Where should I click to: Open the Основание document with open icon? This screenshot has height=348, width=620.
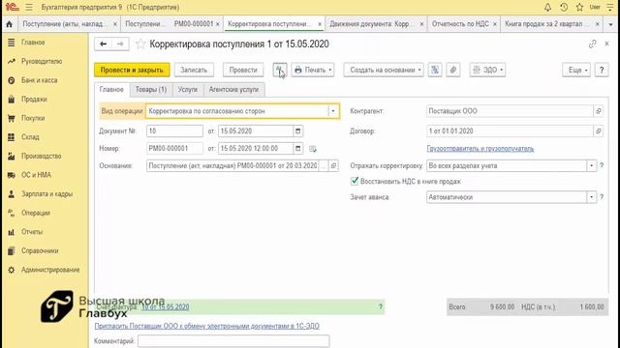click(333, 165)
